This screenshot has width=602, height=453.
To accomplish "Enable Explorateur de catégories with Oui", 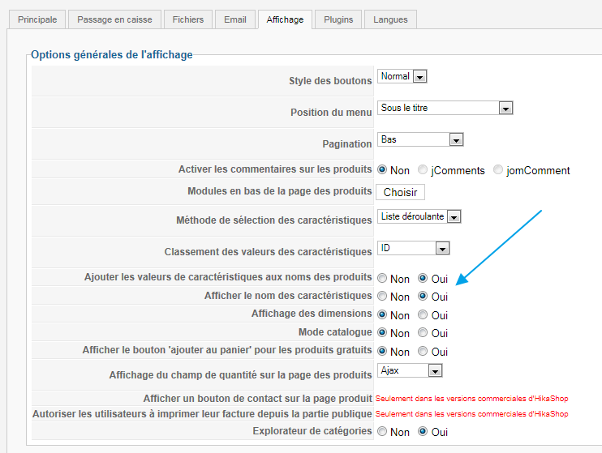I will click(423, 431).
